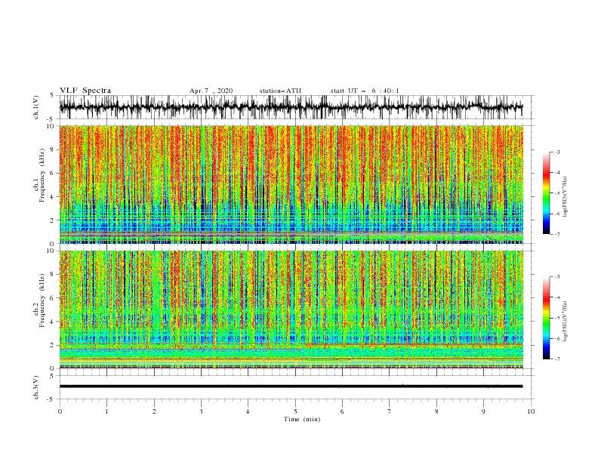Image resolution: width=598 pixels, height=462 pixels.
Task: Click the ch.1 voltage waveform trace
Action: (x=291, y=107)
